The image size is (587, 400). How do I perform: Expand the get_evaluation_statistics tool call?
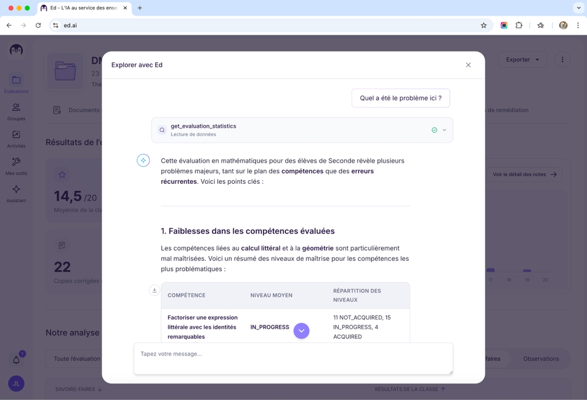[444, 130]
